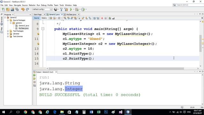Open Chrome from the taskbar
204x115 pixels.
(x=25, y=112)
